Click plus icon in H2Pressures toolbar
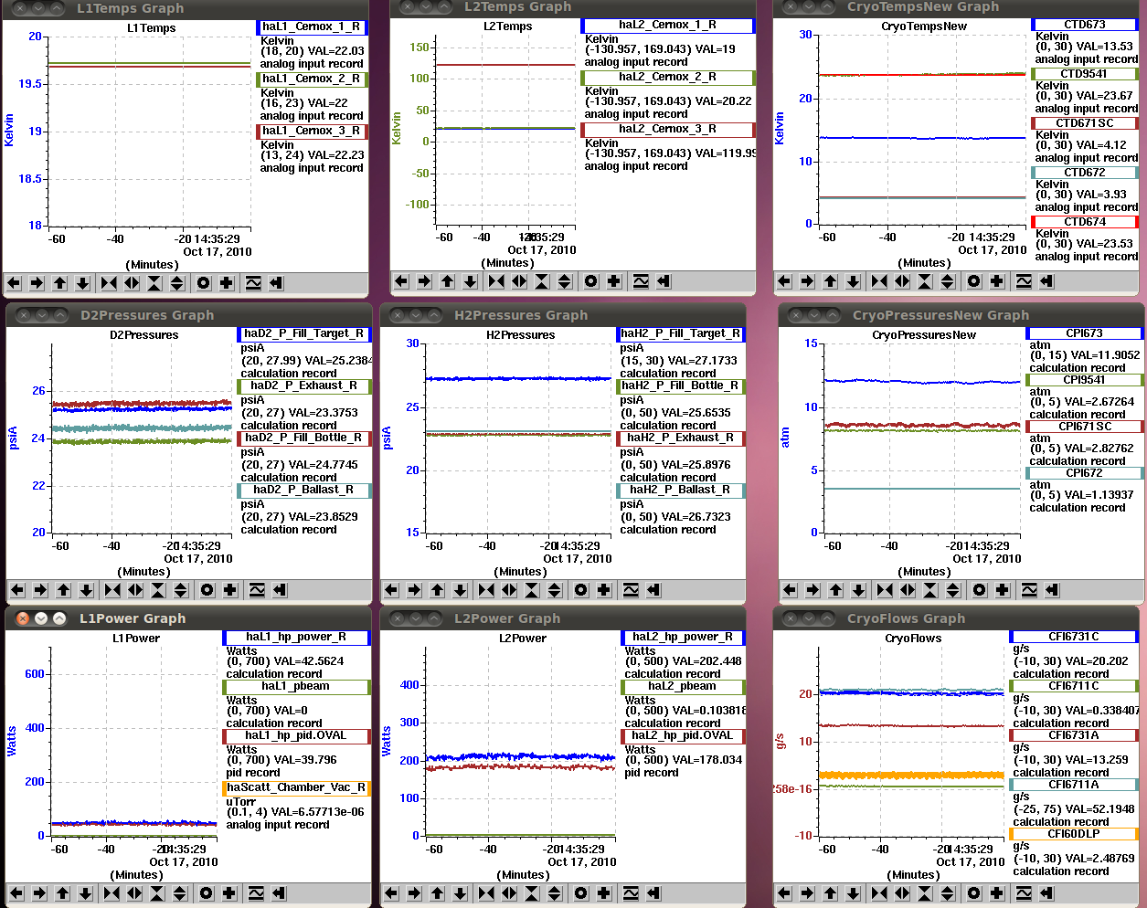Screen dimensions: 1147x908 coord(604,590)
